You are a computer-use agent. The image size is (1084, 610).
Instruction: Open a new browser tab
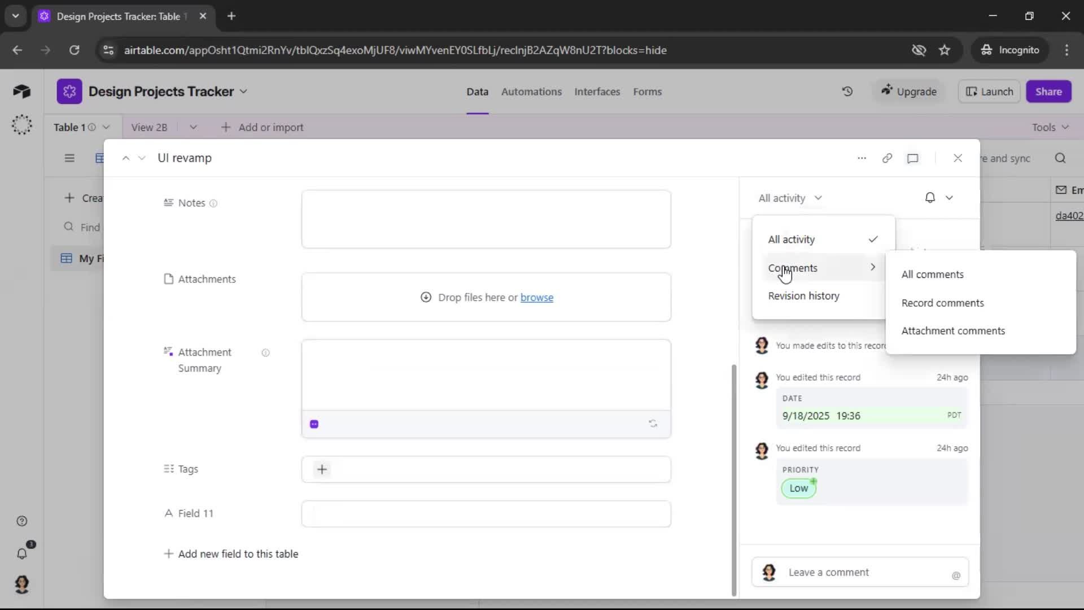coord(231,16)
